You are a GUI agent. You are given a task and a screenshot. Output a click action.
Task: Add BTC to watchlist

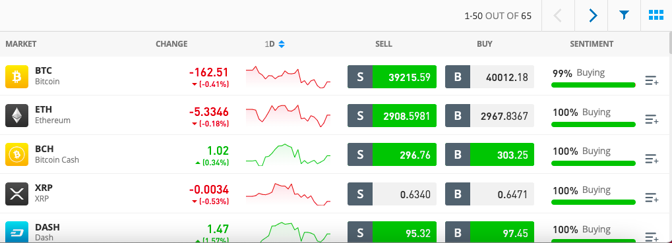click(652, 80)
